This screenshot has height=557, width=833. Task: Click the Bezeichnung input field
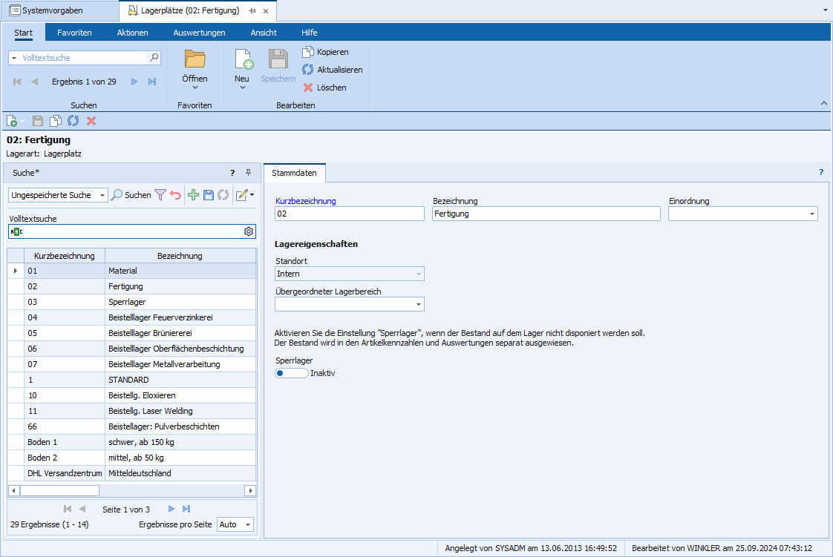546,214
